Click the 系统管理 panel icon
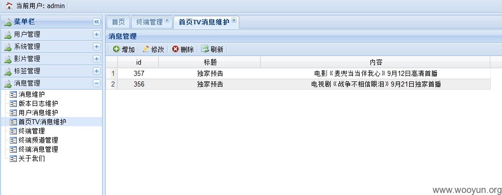Screen dimensions: 502x195 pos(8,47)
